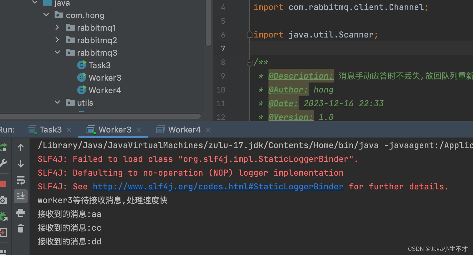Click project tree horizontal scrollbar
Image resolution: width=473 pixels, height=255 pixels.
pos(100,116)
